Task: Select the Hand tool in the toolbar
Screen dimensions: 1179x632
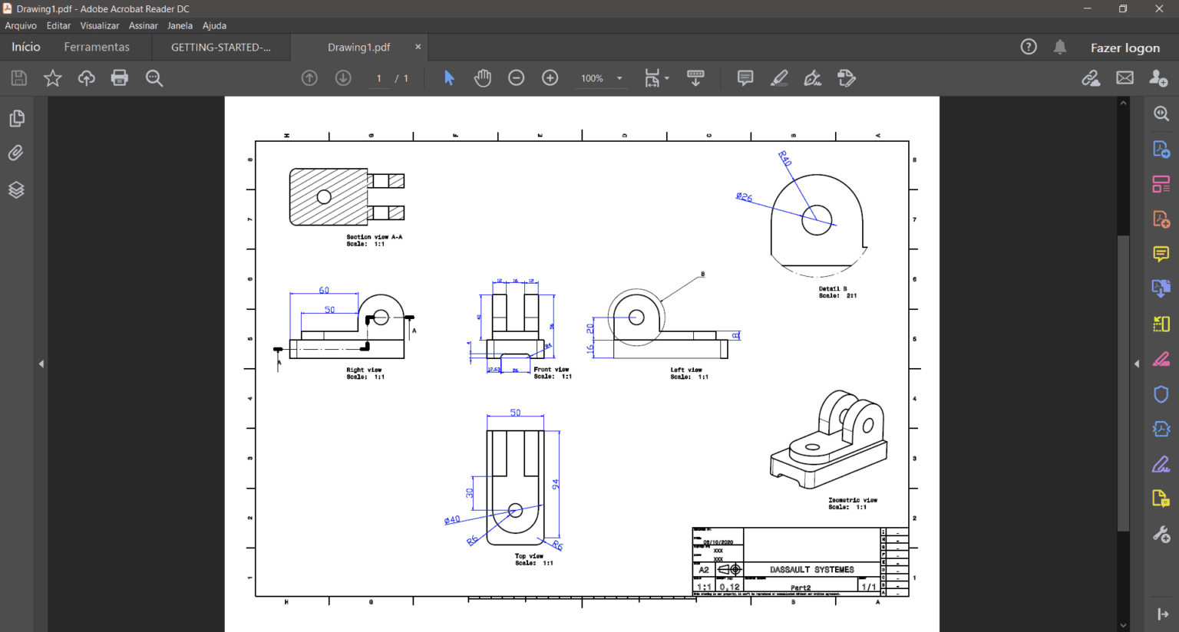Action: tap(482, 77)
